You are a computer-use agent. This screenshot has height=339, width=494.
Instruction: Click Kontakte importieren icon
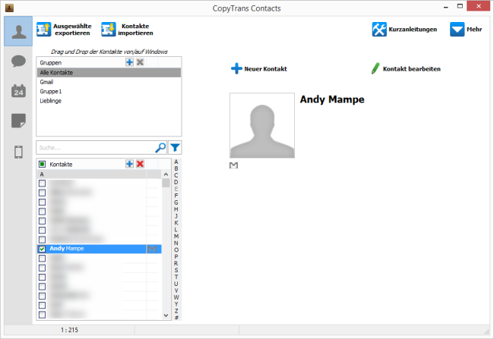click(x=109, y=30)
